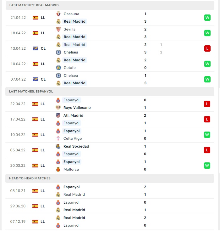
Task: Click the Champions League flag on 13.04.22
Action: click(x=36, y=48)
